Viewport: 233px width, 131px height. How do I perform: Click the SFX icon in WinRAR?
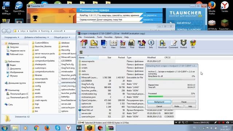click(193, 44)
